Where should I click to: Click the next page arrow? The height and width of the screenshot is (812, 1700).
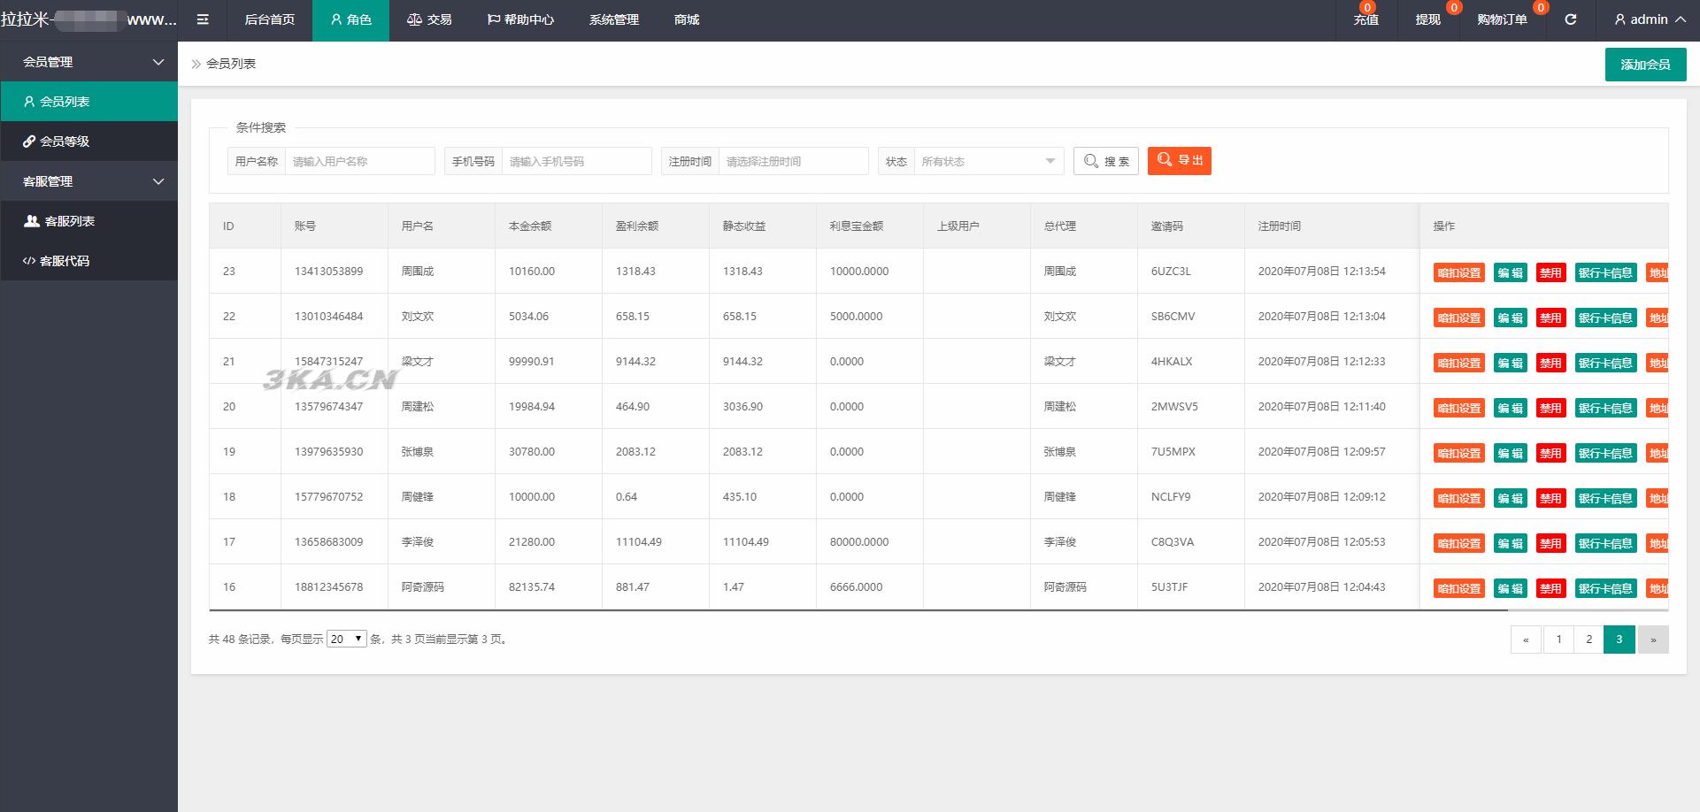[1653, 640]
